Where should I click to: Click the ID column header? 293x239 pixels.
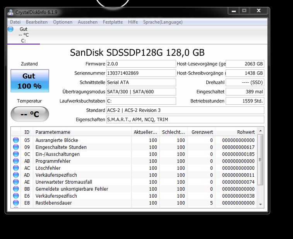(27, 132)
